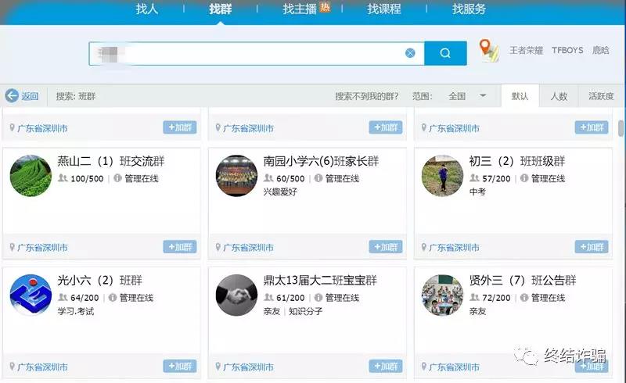Image resolution: width=626 pixels, height=383 pixels.
Task: Clear the search field with the X icon
Action: 410,53
